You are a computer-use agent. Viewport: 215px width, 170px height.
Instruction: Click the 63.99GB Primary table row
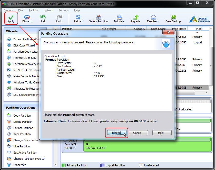click(x=192, y=88)
